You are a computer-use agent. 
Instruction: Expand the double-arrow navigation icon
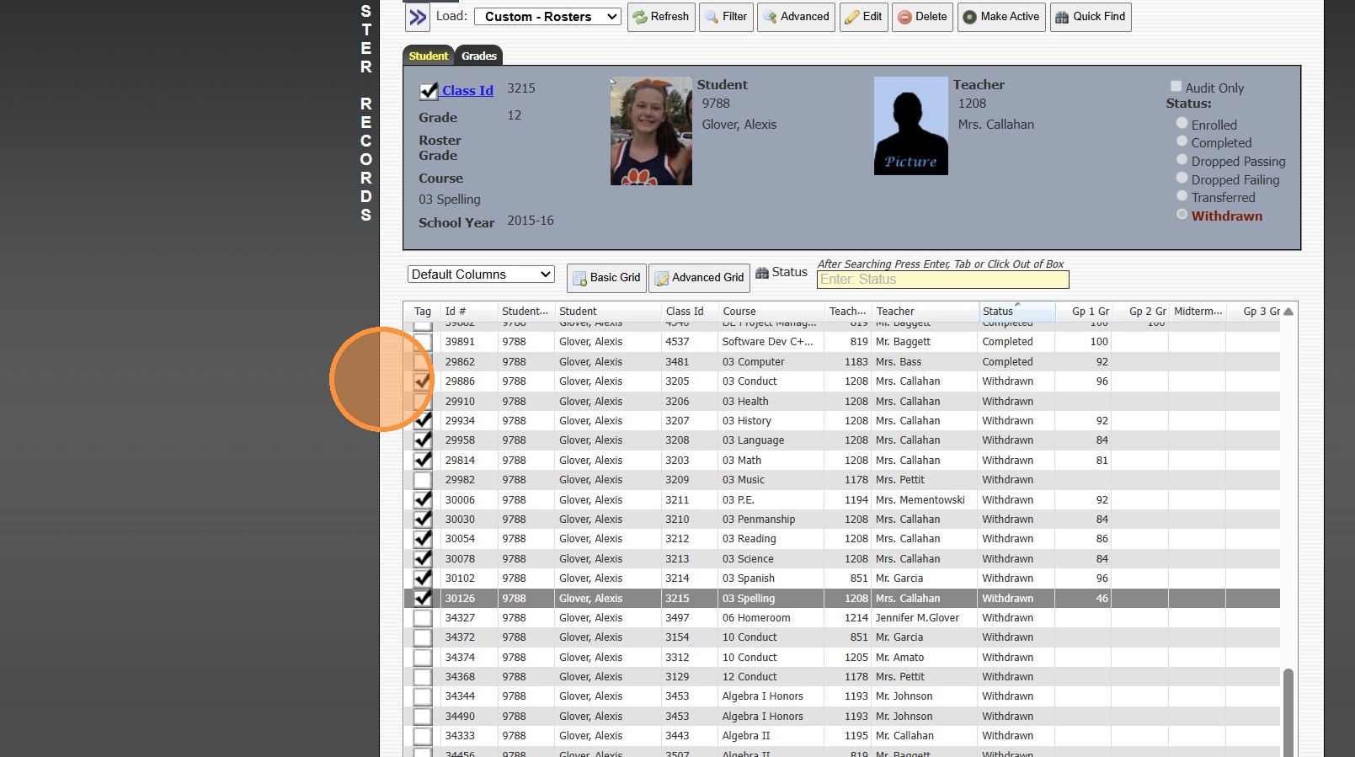pos(418,17)
